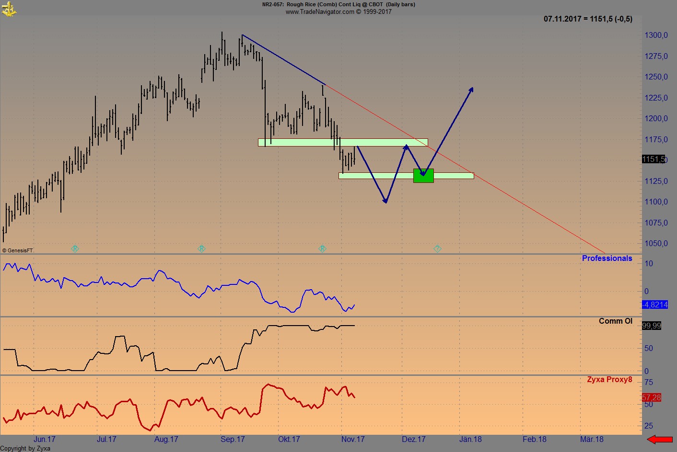This screenshot has width=677, height=452.
Task: Click the Aug.17 date axis label
Action: click(x=166, y=439)
